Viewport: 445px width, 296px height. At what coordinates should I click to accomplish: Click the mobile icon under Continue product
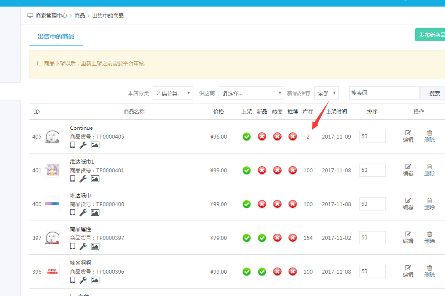[x=73, y=145]
